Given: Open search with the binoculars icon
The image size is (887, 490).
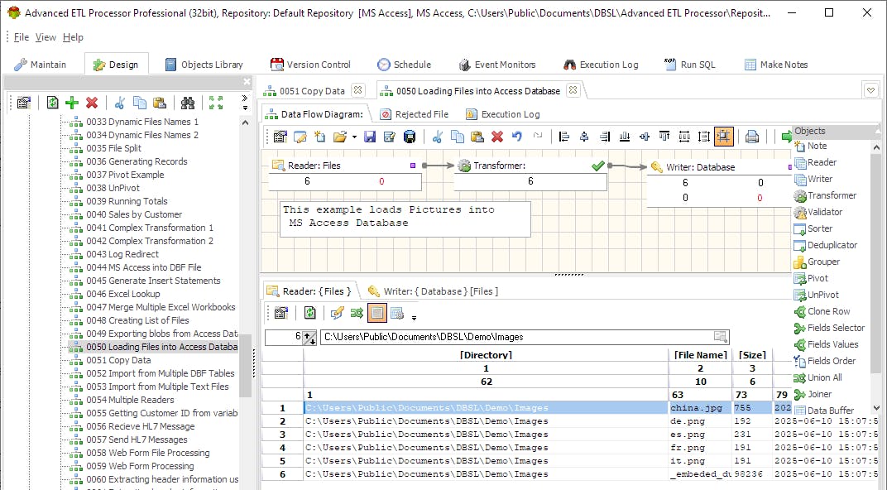Looking at the screenshot, I should pyautogui.click(x=188, y=103).
